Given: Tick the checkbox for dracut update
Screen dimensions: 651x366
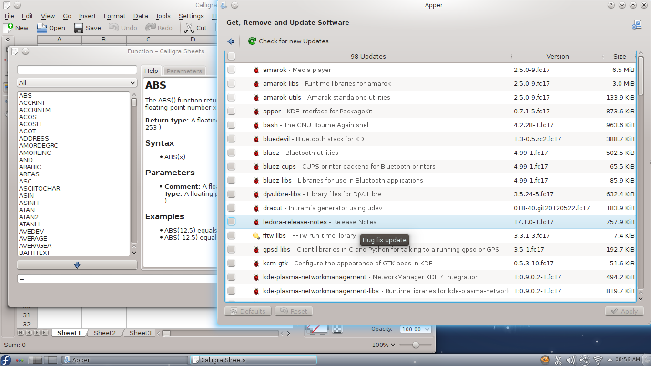Looking at the screenshot, I should pyautogui.click(x=231, y=208).
